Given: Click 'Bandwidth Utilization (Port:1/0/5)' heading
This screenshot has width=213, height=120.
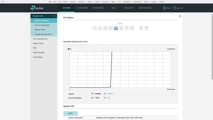Looking at the screenshot, I should click(x=76, y=42).
